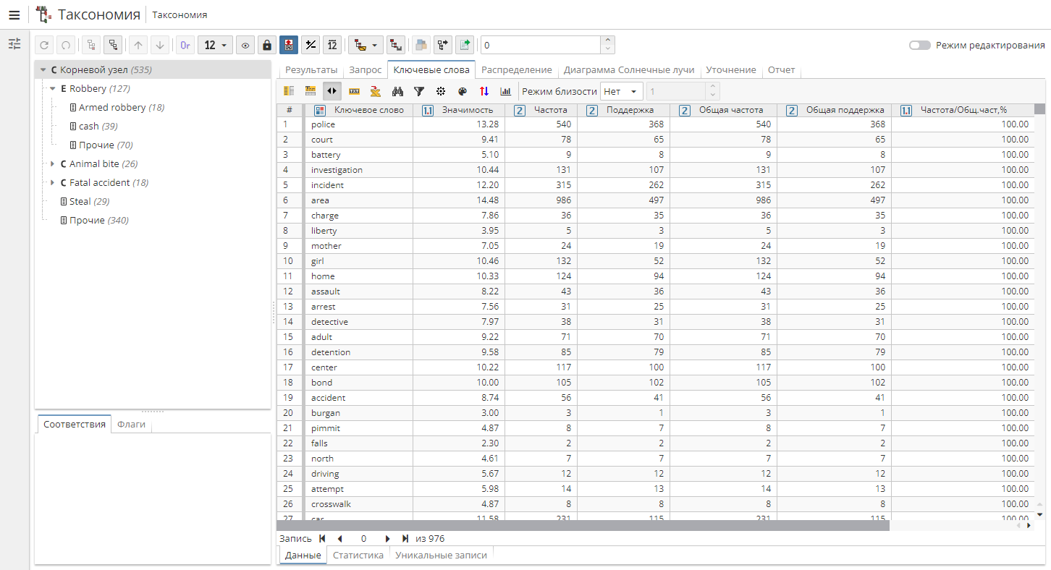Click the refresh/undo circular arrow button

pyautogui.click(x=44, y=45)
